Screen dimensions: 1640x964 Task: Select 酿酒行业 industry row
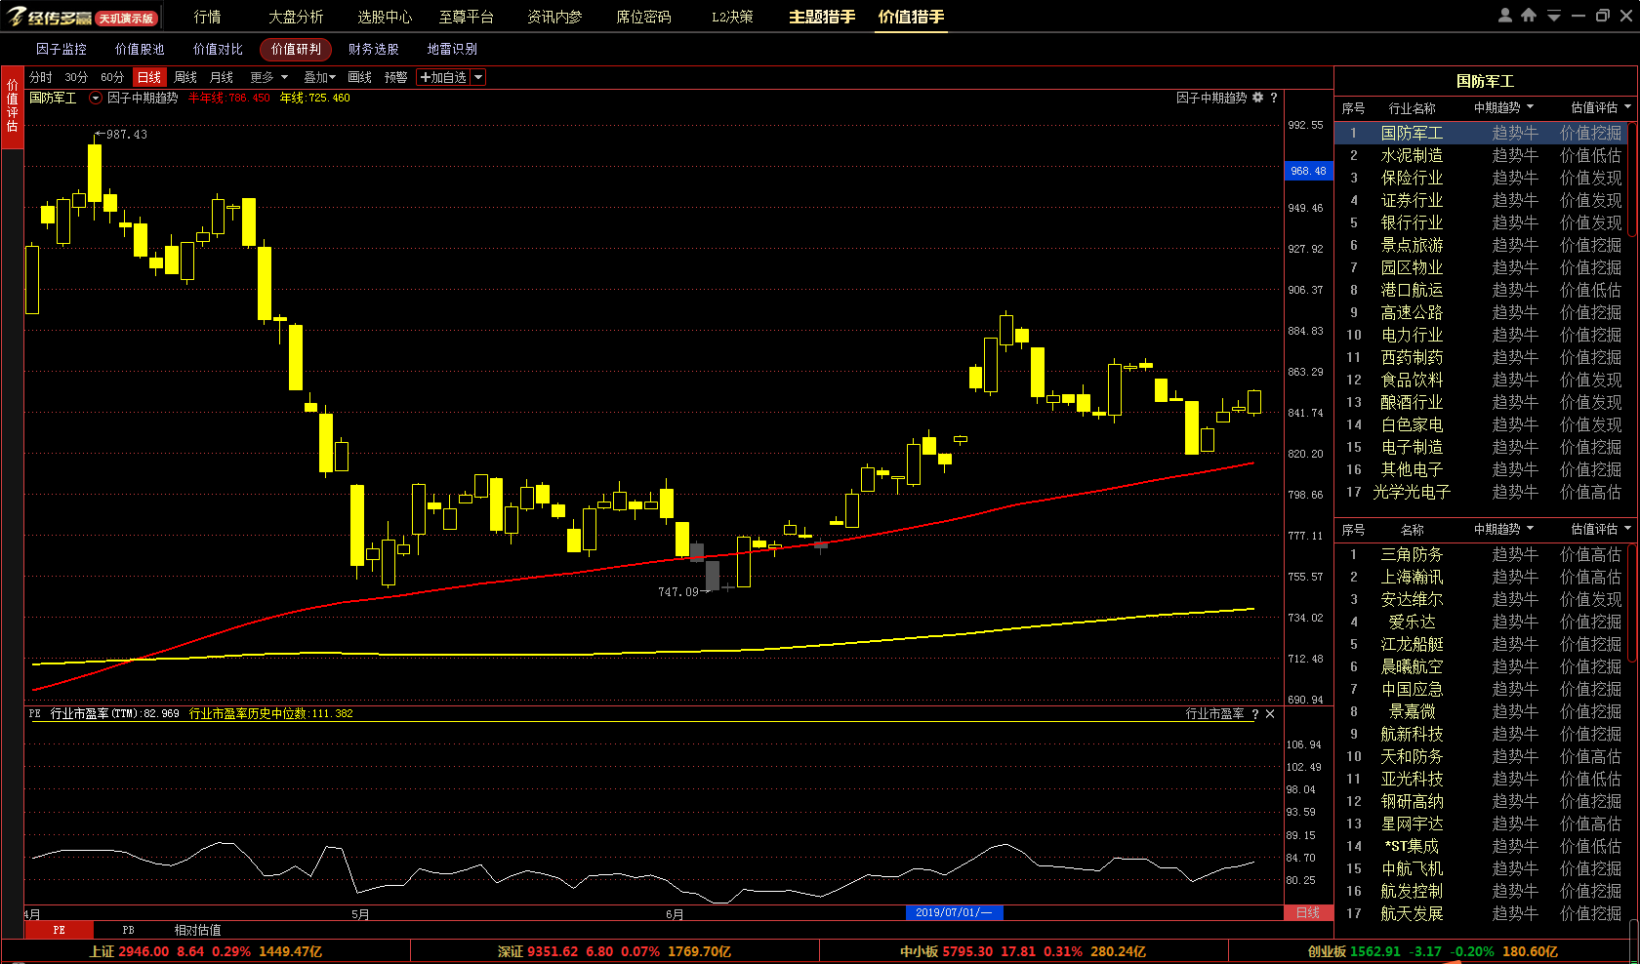tap(1480, 402)
